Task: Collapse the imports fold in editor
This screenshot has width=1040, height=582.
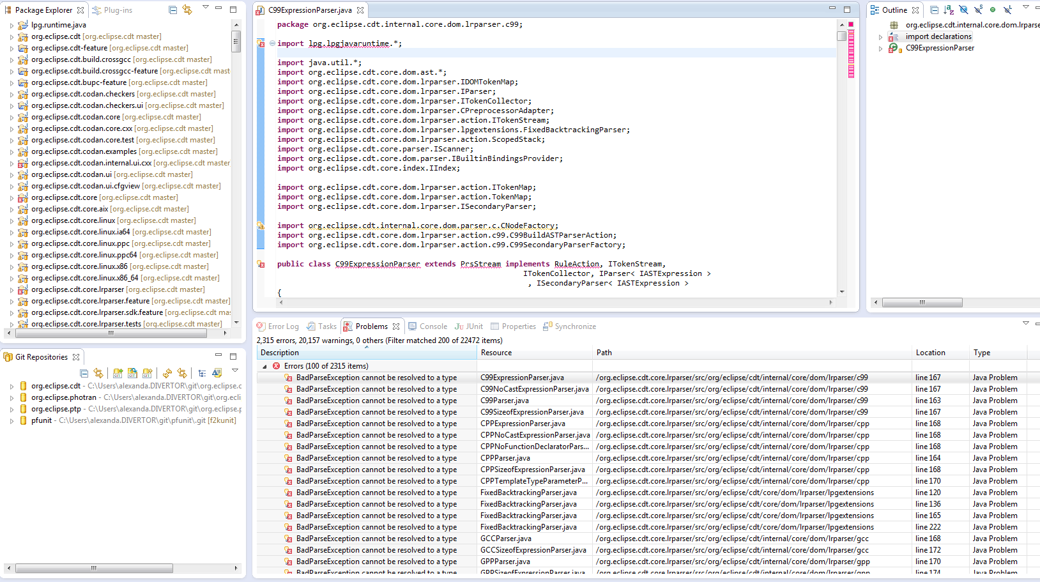Action: tap(272, 43)
